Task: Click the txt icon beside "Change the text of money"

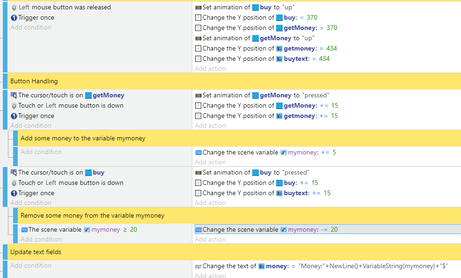Action: [198, 266]
